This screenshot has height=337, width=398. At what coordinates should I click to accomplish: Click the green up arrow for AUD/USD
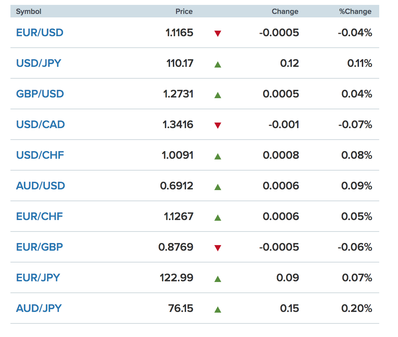click(x=217, y=187)
